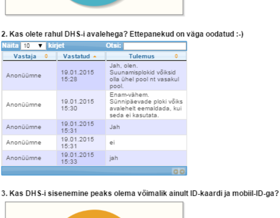The image size is (280, 218).
Task: Select the 'ei' answer cell
Action: point(147,143)
